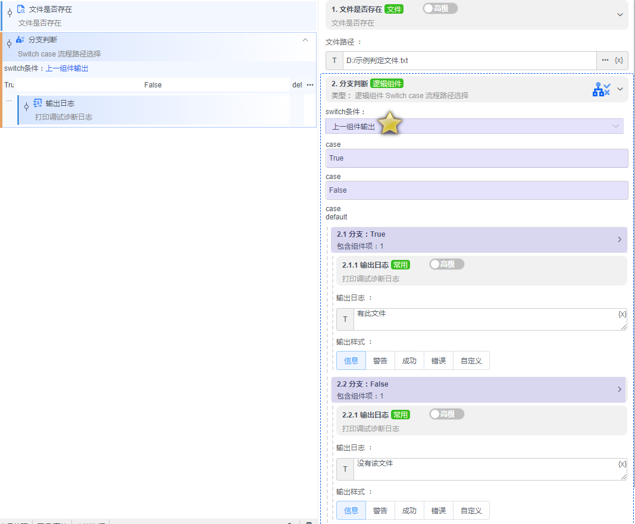Select 错误 output style under 没有该文件 log
Image resolution: width=635 pixels, height=524 pixels.
click(439, 510)
